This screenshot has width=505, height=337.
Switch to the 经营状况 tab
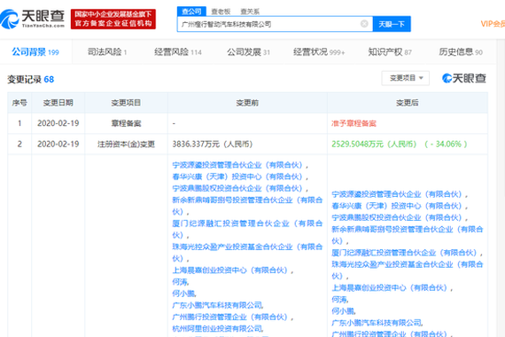(x=319, y=52)
